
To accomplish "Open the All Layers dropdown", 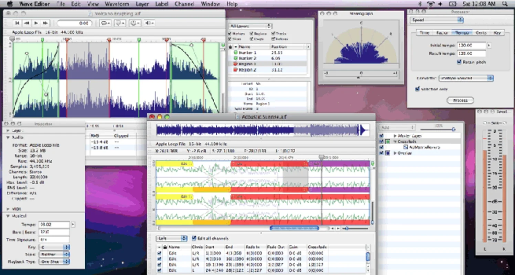I will pos(250,26).
